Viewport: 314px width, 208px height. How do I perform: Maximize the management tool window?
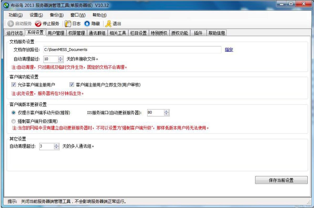[x=291, y=4]
